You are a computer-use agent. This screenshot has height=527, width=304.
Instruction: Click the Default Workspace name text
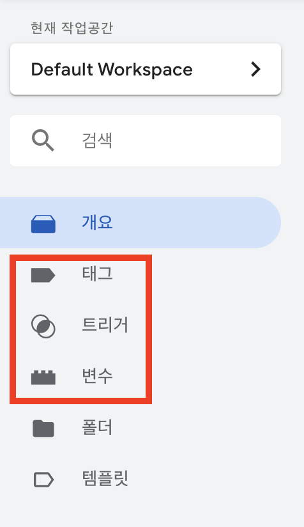pos(112,70)
